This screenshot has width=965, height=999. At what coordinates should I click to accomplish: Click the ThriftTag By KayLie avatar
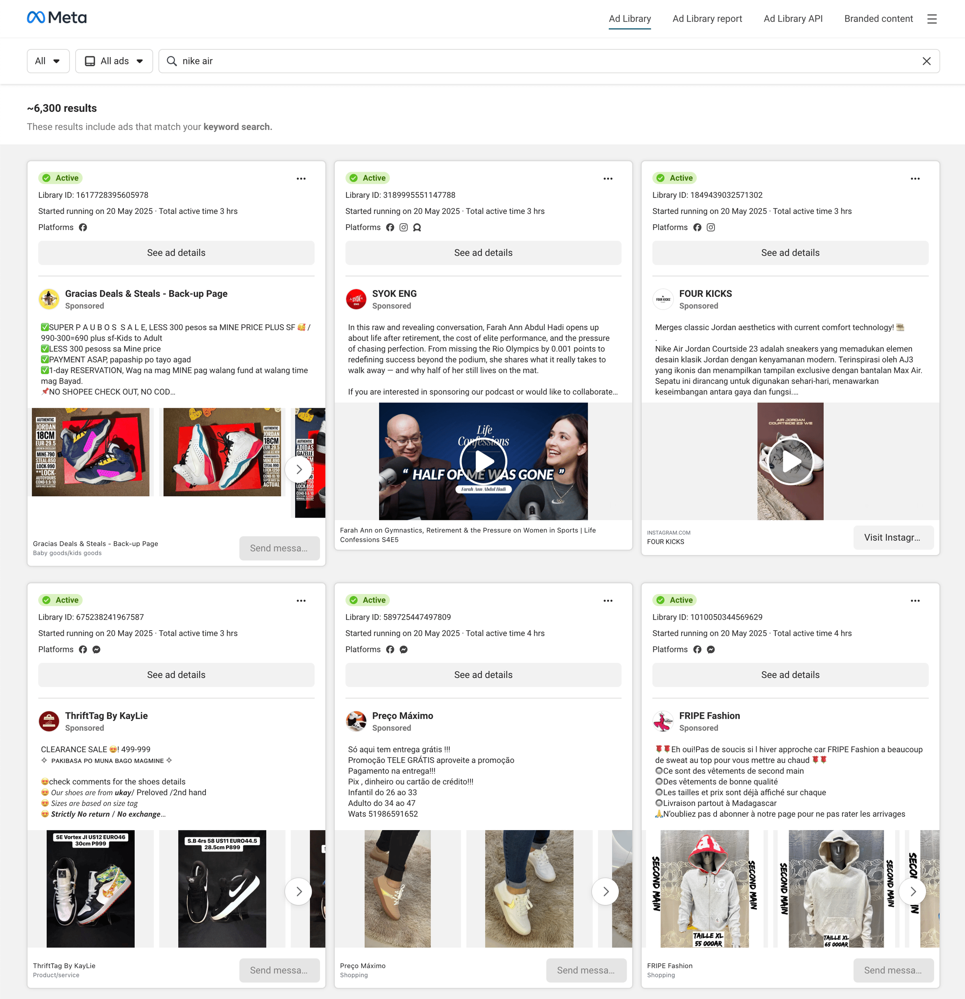click(x=49, y=721)
